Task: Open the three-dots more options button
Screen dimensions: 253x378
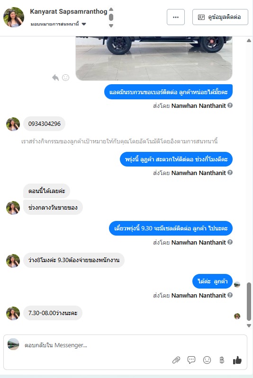Action: tap(176, 17)
